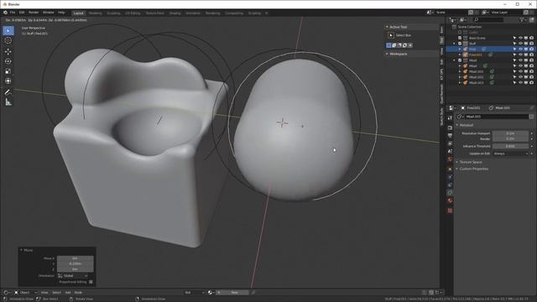Open the Tool properties tab icon
Screen dimensions: 537x302
[x=450, y=117]
